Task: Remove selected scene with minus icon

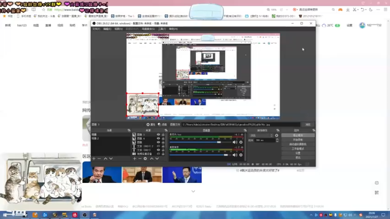Action: [99, 159]
